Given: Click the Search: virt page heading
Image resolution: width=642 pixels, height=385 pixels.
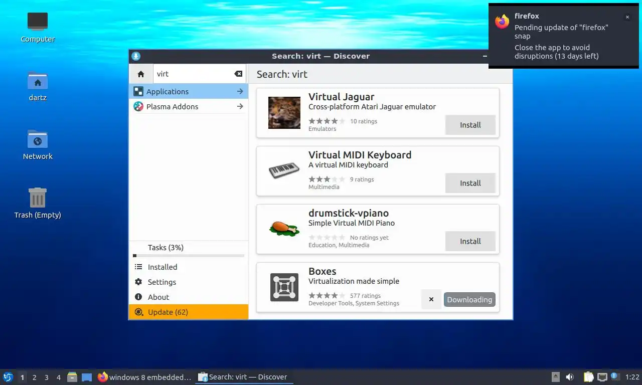Looking at the screenshot, I should coord(282,74).
